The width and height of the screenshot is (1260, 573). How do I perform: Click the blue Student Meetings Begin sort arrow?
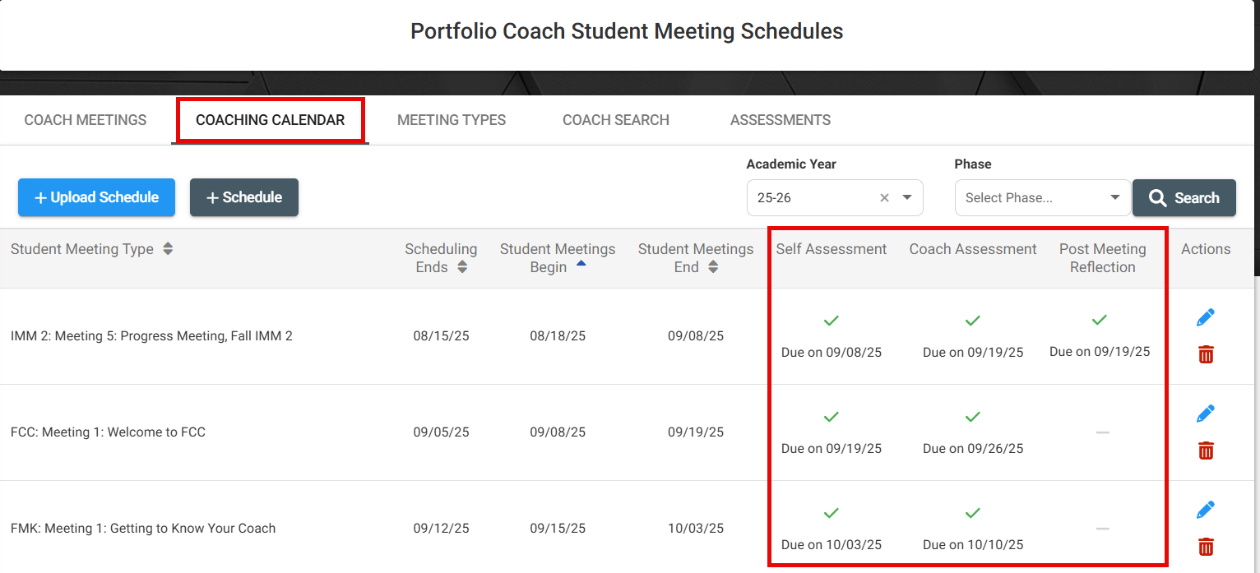[x=581, y=264]
